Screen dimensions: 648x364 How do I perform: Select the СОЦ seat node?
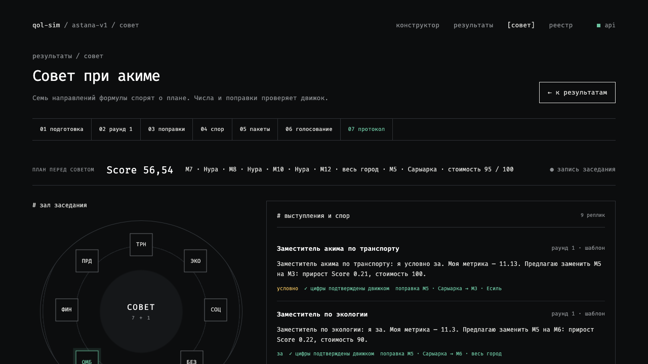point(216,310)
